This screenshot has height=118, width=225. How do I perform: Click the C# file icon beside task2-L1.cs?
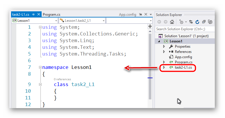click(171, 67)
